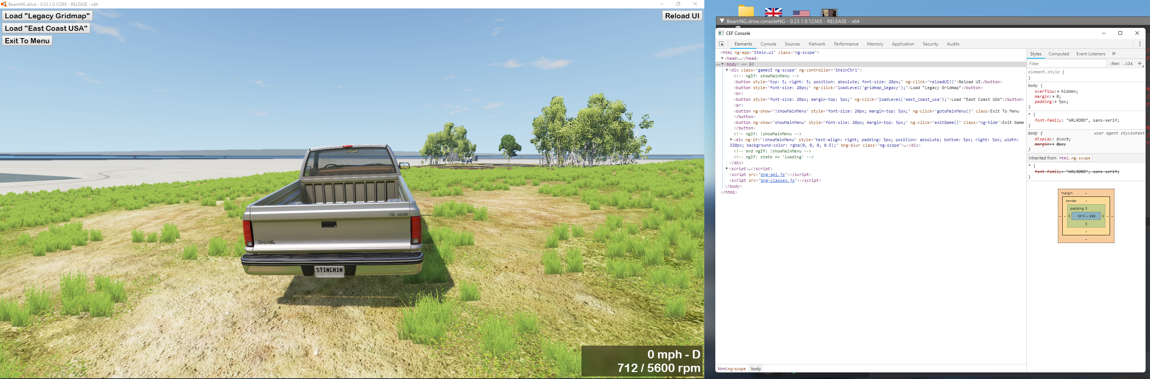Select the East Coast USA button element line
This screenshot has height=379, width=1150.
click(x=879, y=99)
